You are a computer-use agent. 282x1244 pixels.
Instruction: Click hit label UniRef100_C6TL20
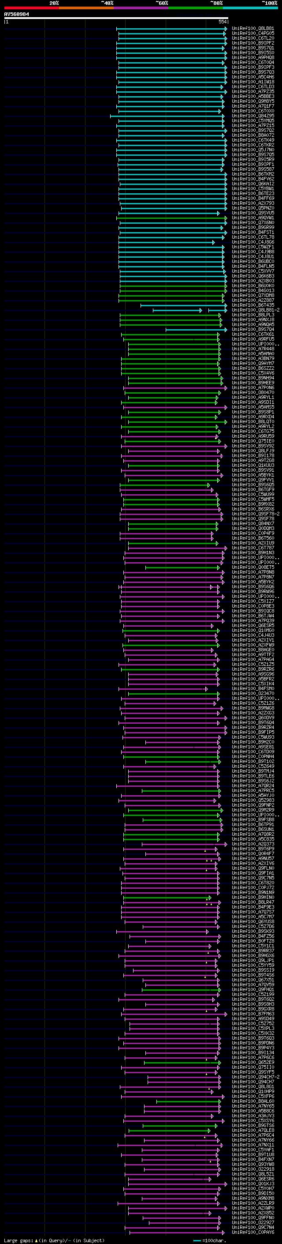tap(253, 38)
